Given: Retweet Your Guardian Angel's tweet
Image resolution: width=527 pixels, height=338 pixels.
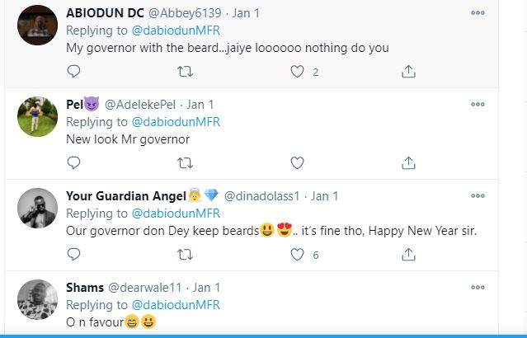Looking at the screenshot, I should (186, 255).
